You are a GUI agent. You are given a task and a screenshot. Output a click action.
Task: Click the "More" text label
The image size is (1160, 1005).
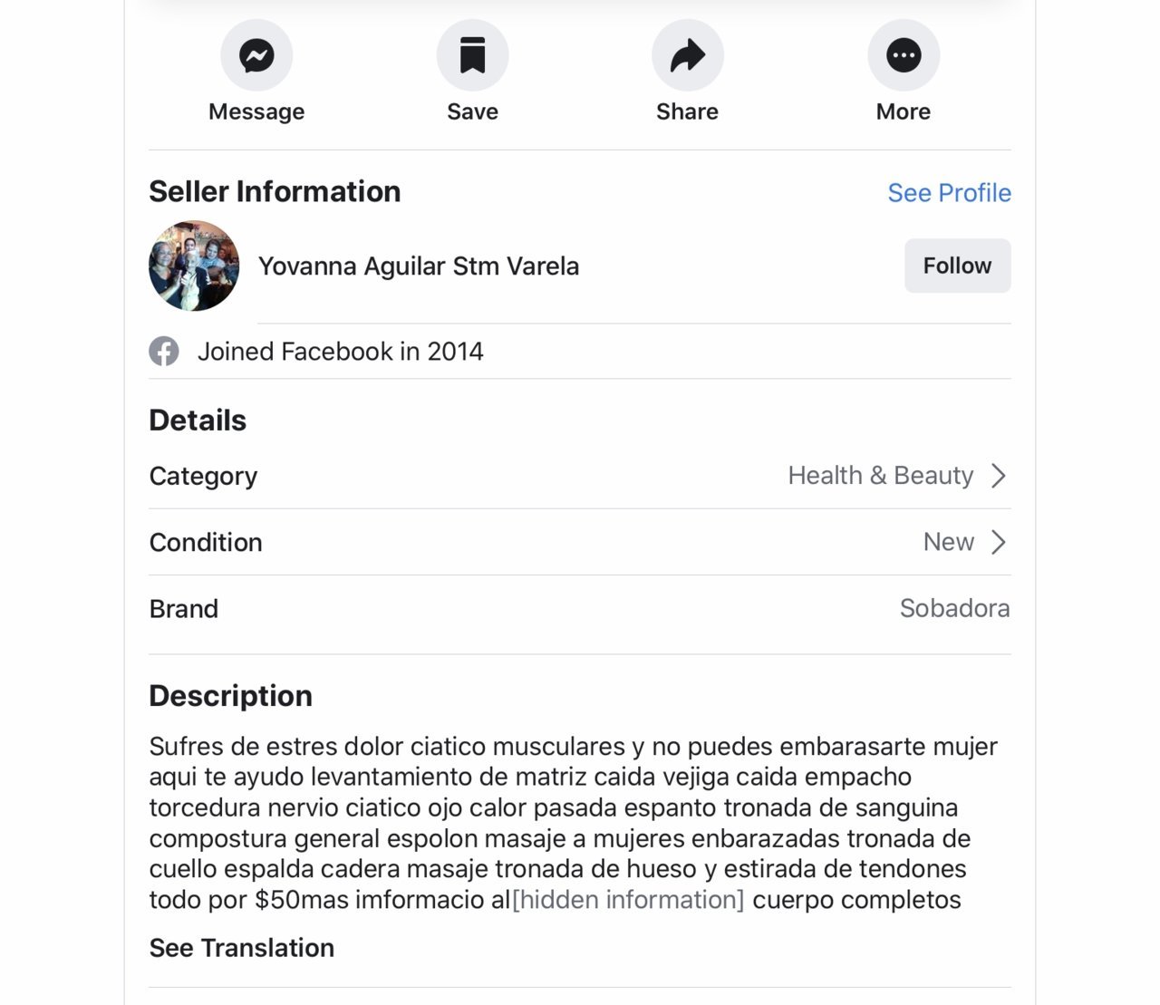tap(904, 111)
